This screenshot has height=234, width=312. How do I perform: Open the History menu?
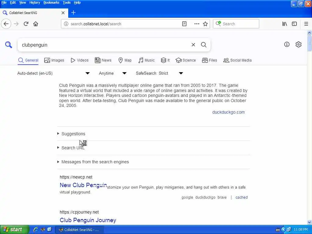35,2
